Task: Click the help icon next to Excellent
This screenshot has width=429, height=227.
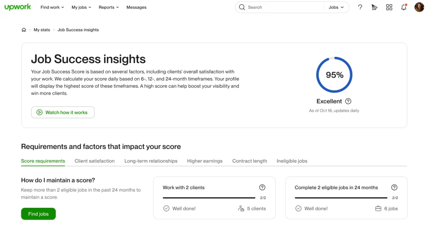Action: 348,101
